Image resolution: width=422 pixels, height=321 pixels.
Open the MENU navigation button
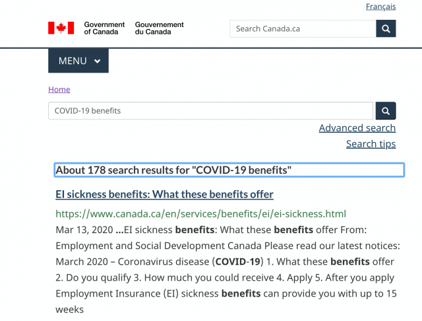click(78, 61)
